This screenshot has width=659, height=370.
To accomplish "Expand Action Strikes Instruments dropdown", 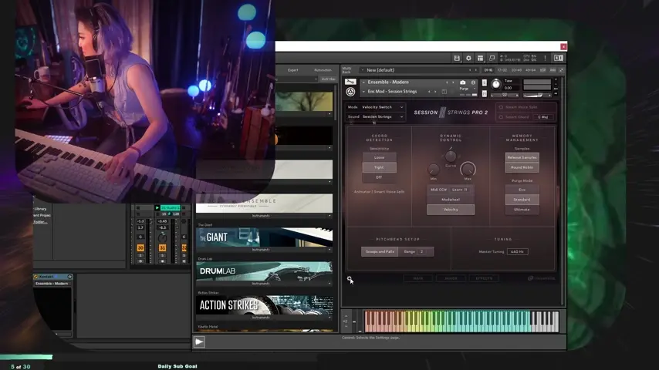I will point(329,318).
